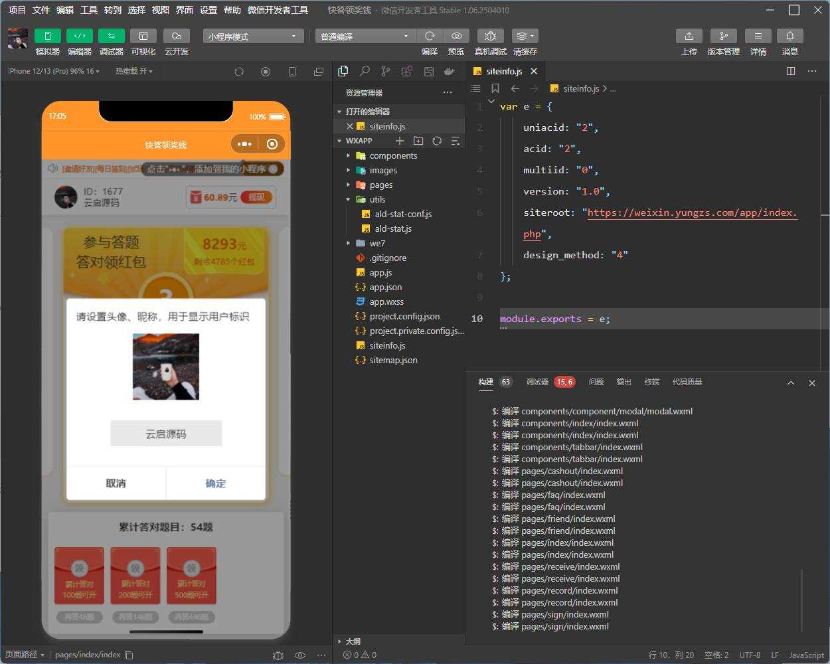Click the avatar thumbnail in the dialog

coord(166,367)
